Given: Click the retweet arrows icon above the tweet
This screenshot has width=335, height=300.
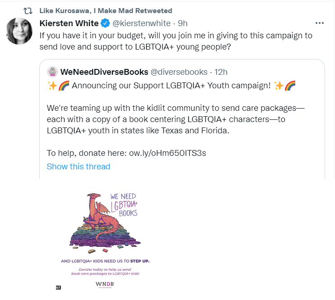Looking at the screenshot, I should pyautogui.click(x=28, y=11).
